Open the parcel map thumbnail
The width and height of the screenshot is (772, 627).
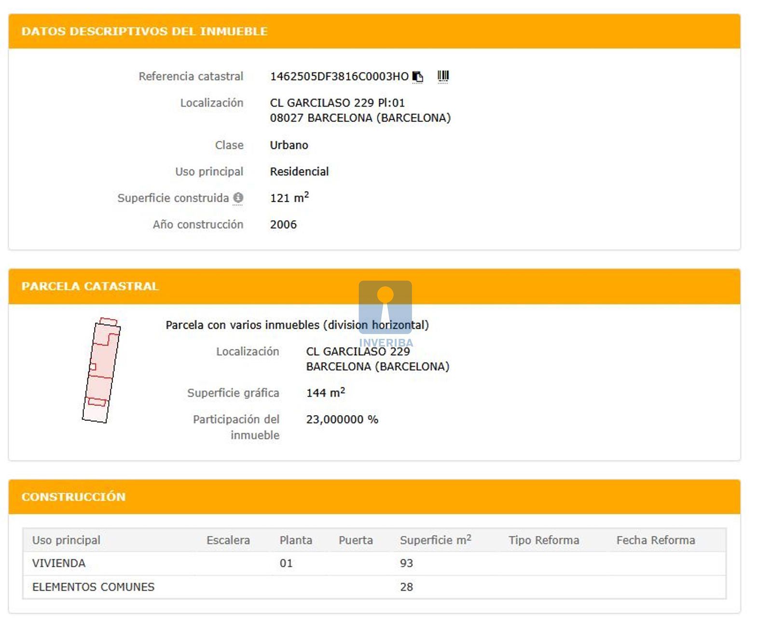101,370
